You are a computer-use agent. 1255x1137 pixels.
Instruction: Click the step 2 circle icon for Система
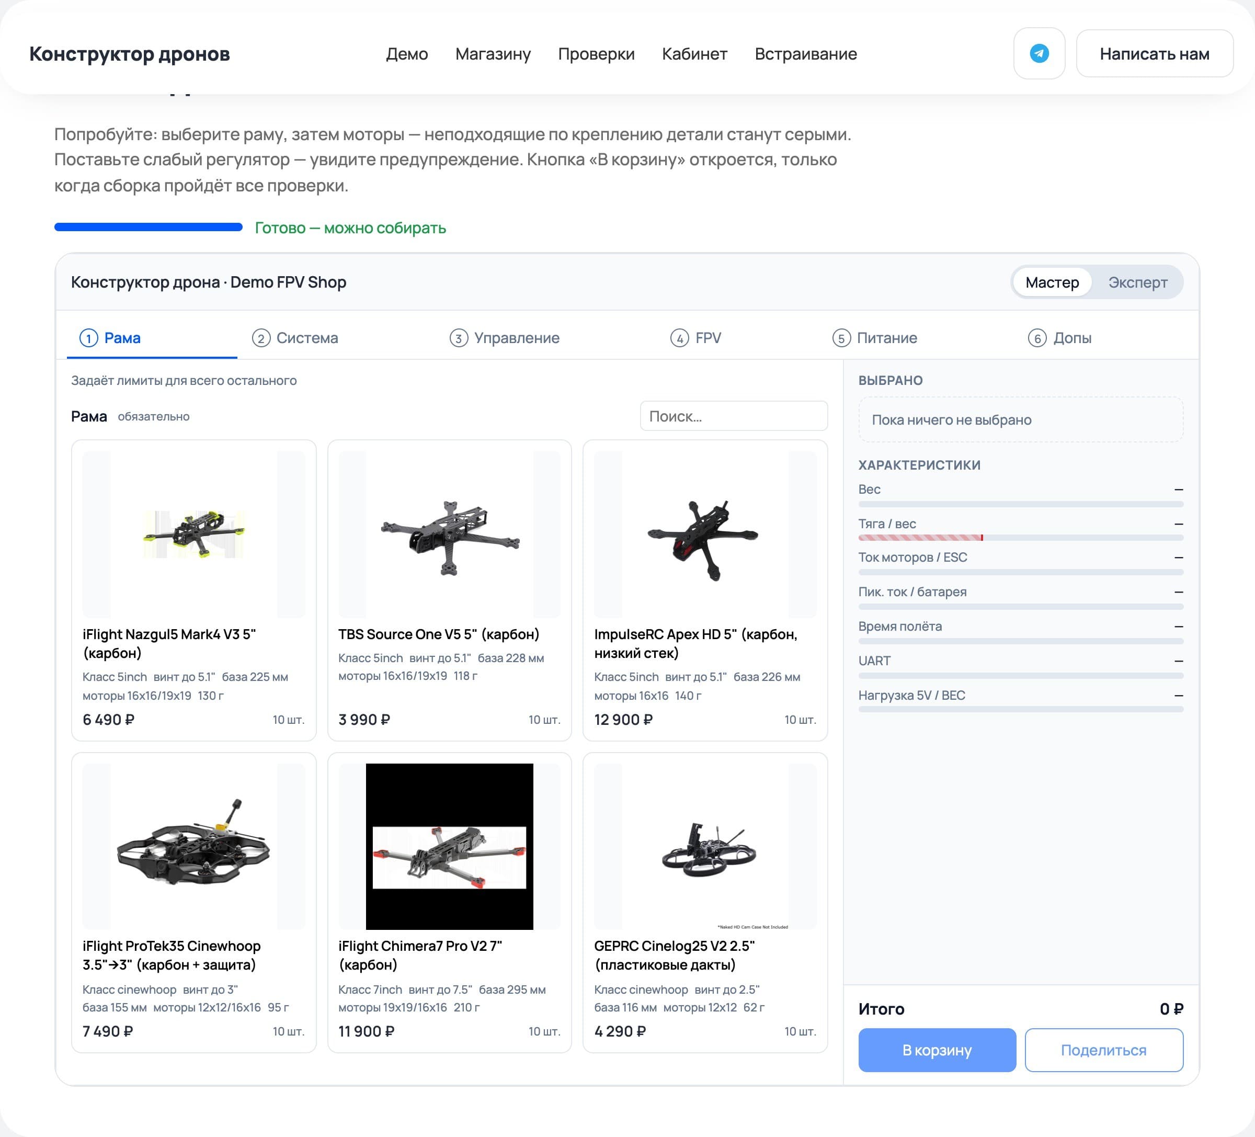coord(261,338)
